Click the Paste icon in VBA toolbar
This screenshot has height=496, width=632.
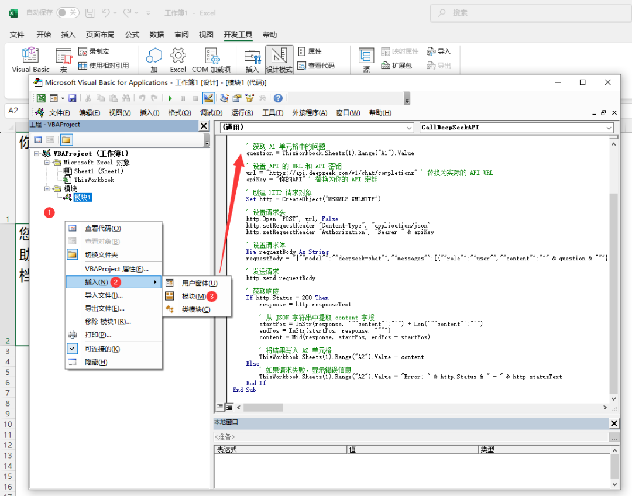tap(114, 98)
